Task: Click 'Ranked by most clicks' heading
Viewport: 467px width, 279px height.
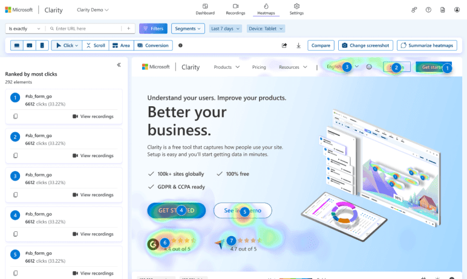Action: (31, 74)
